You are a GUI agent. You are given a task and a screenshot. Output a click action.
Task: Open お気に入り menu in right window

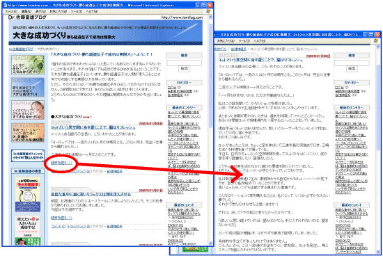tap(226, 41)
